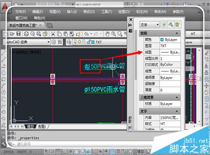Open the 标注(N) menu
Image resolution: width=210 pixels, height=155 pixels.
tap(142, 12)
